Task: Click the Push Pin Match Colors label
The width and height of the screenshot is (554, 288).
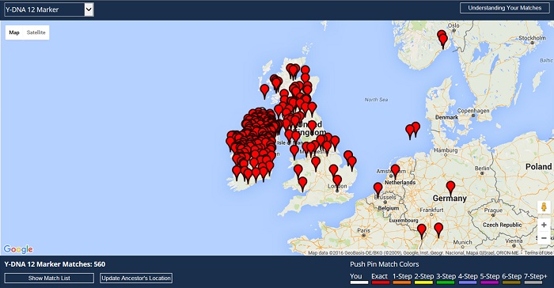Action: [x=385, y=264]
